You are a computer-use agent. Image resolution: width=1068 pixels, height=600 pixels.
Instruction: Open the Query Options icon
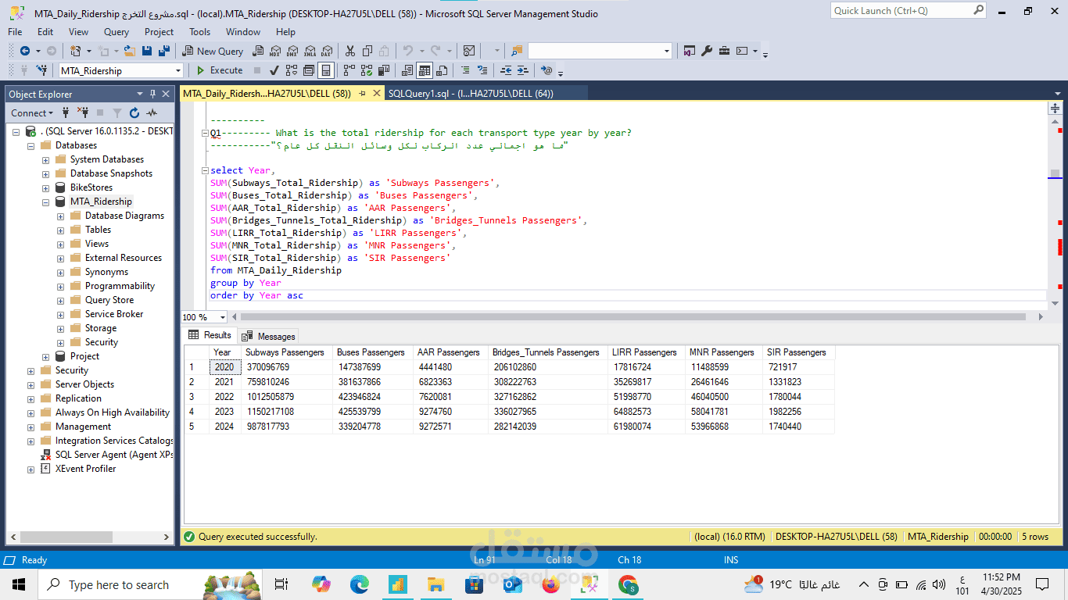coord(308,70)
